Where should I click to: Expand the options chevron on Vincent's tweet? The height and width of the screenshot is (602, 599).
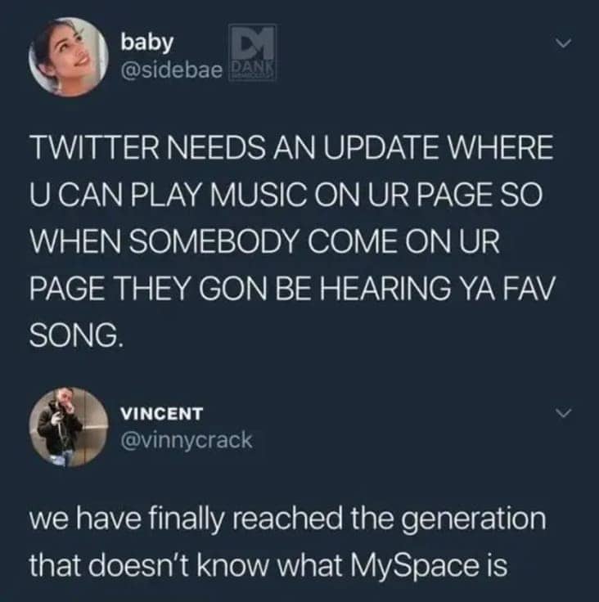564,413
